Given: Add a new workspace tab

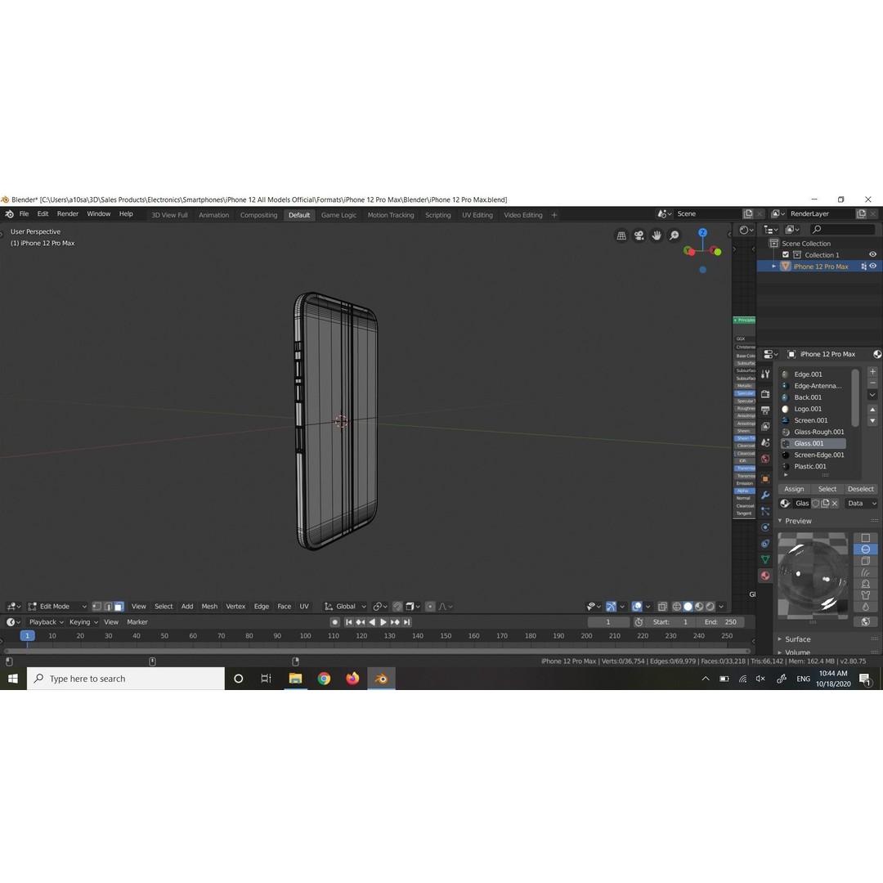Looking at the screenshot, I should (x=554, y=215).
